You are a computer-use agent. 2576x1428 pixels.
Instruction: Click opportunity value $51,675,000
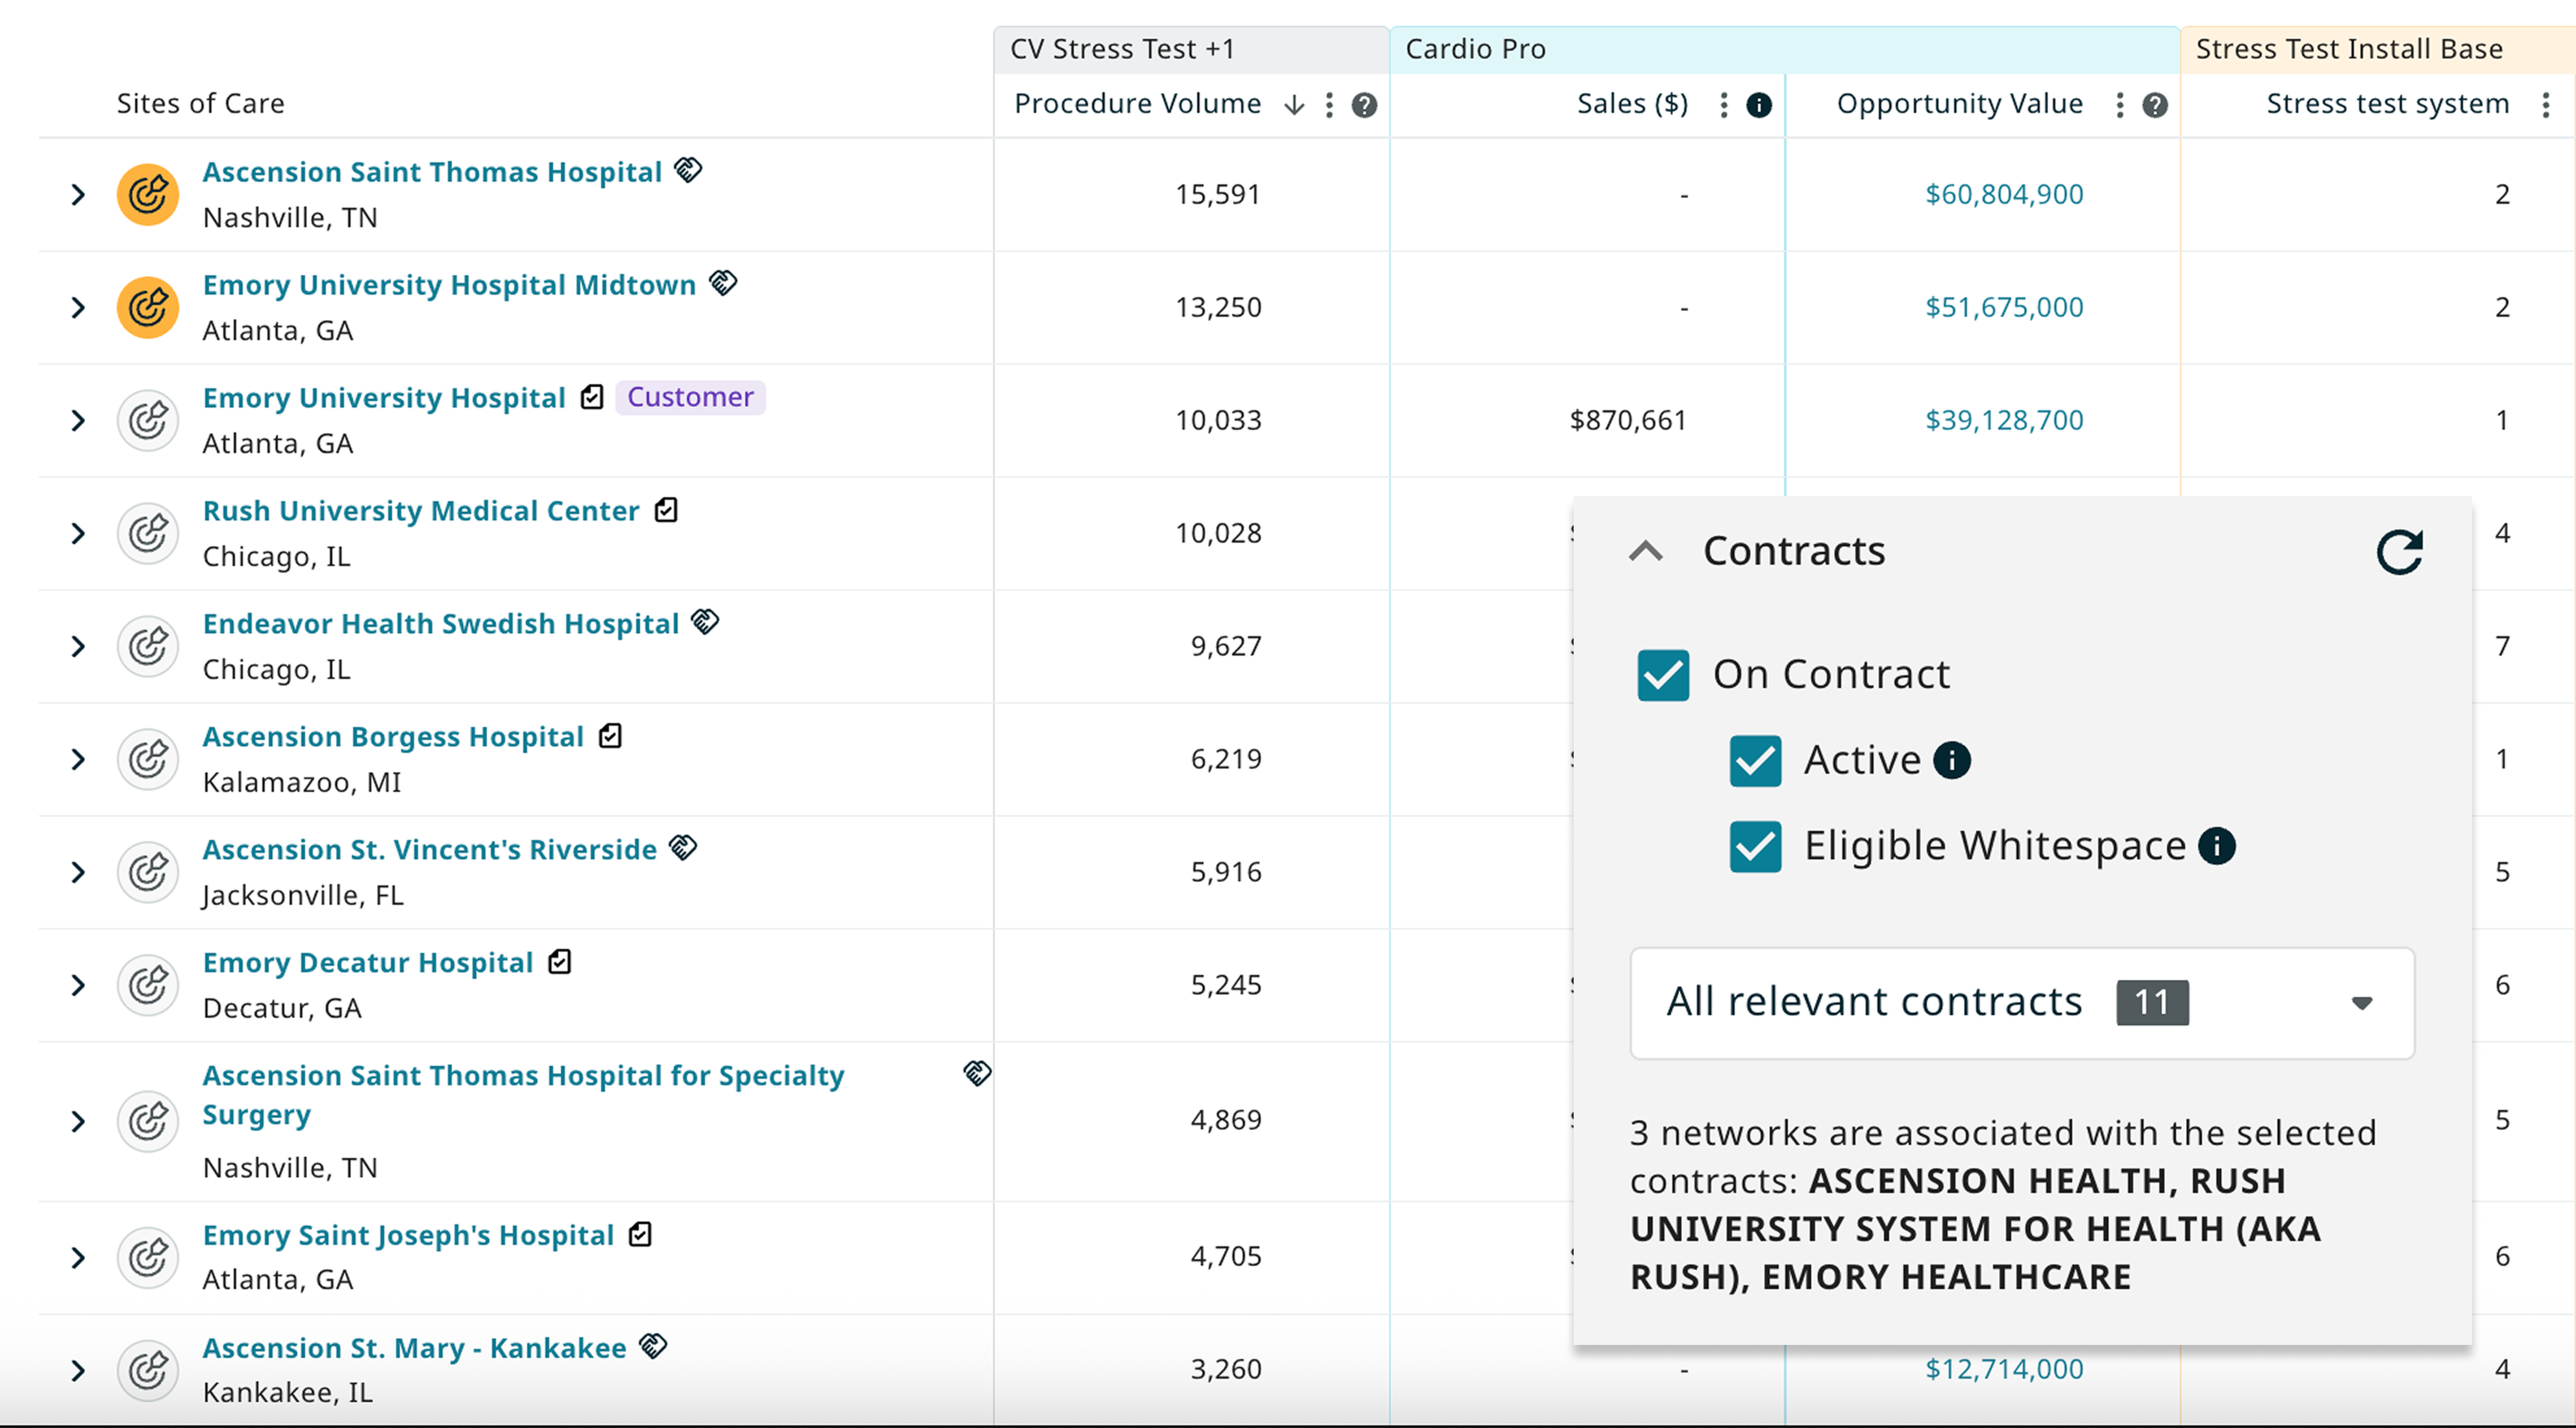click(x=2004, y=308)
